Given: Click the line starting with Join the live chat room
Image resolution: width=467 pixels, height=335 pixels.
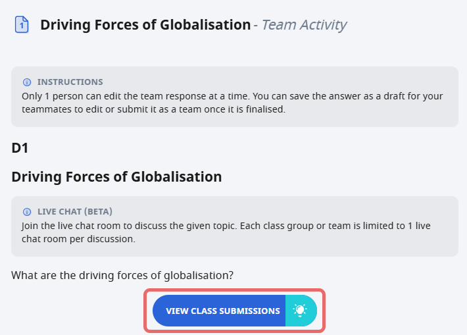Looking at the screenshot, I should (x=226, y=226).
